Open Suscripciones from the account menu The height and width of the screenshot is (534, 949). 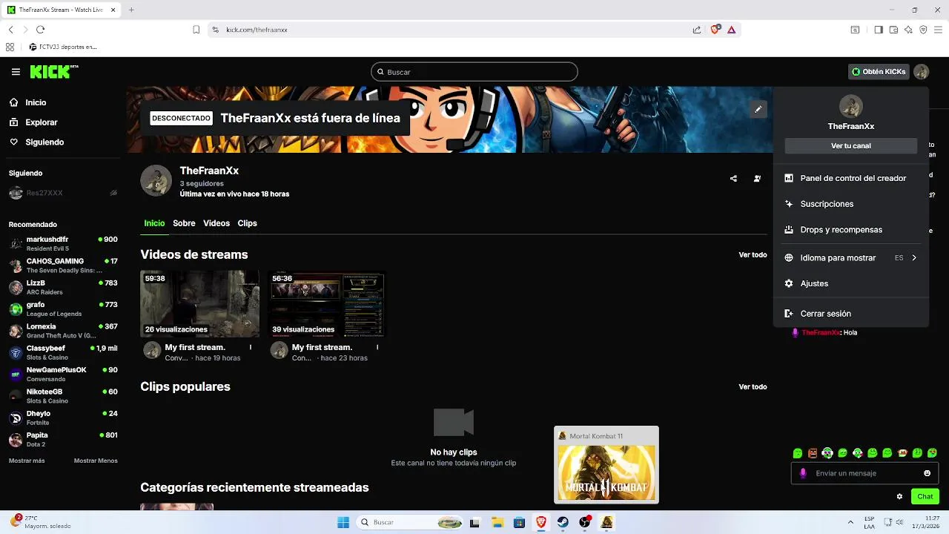click(x=850, y=204)
